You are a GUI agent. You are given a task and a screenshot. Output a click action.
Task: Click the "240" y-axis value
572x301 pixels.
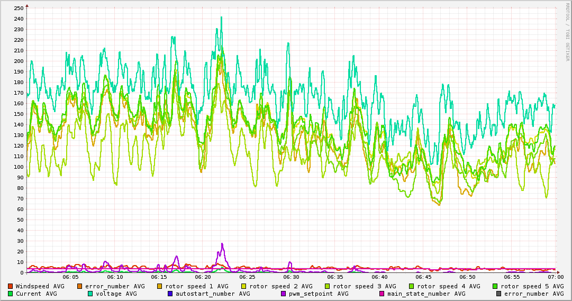(19, 19)
